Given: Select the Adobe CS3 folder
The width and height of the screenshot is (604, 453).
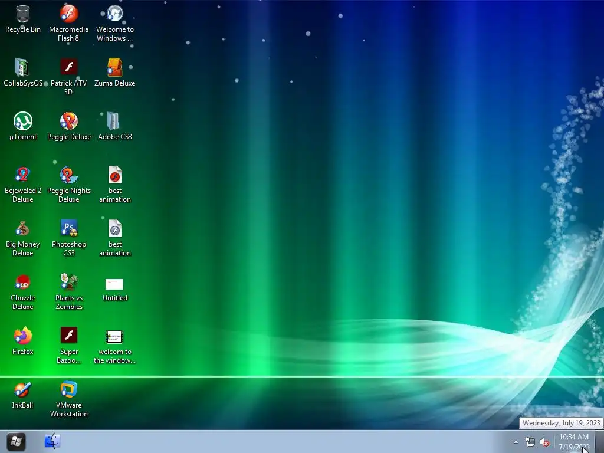Looking at the screenshot, I should pyautogui.click(x=115, y=126).
